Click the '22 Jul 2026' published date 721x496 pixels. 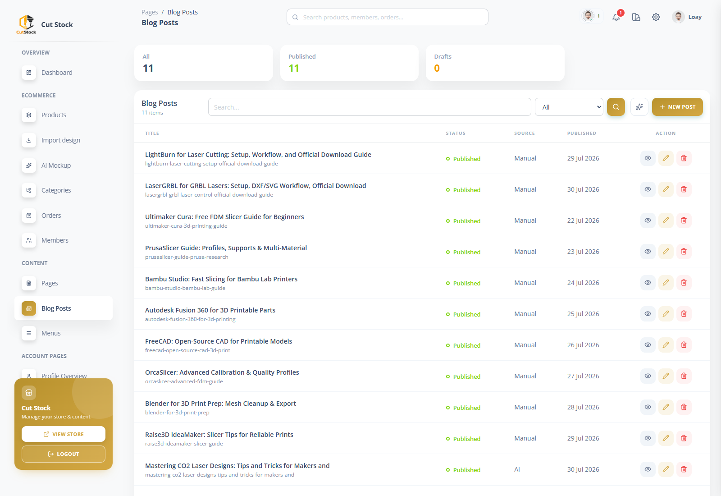[583, 220]
